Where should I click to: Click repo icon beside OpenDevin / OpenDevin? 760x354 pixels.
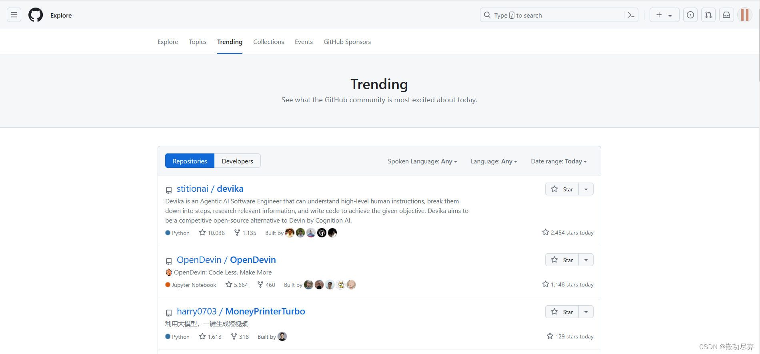click(x=169, y=261)
